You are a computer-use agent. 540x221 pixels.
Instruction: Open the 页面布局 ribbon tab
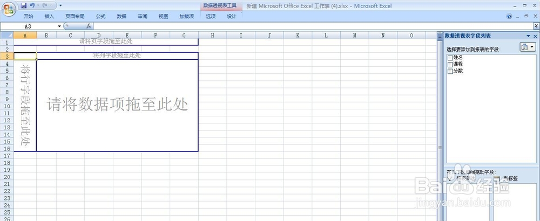coord(75,16)
